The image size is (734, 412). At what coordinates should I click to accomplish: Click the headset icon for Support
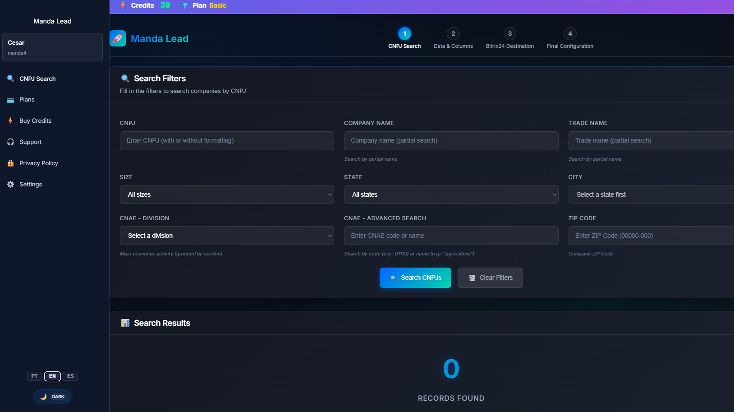tap(10, 142)
